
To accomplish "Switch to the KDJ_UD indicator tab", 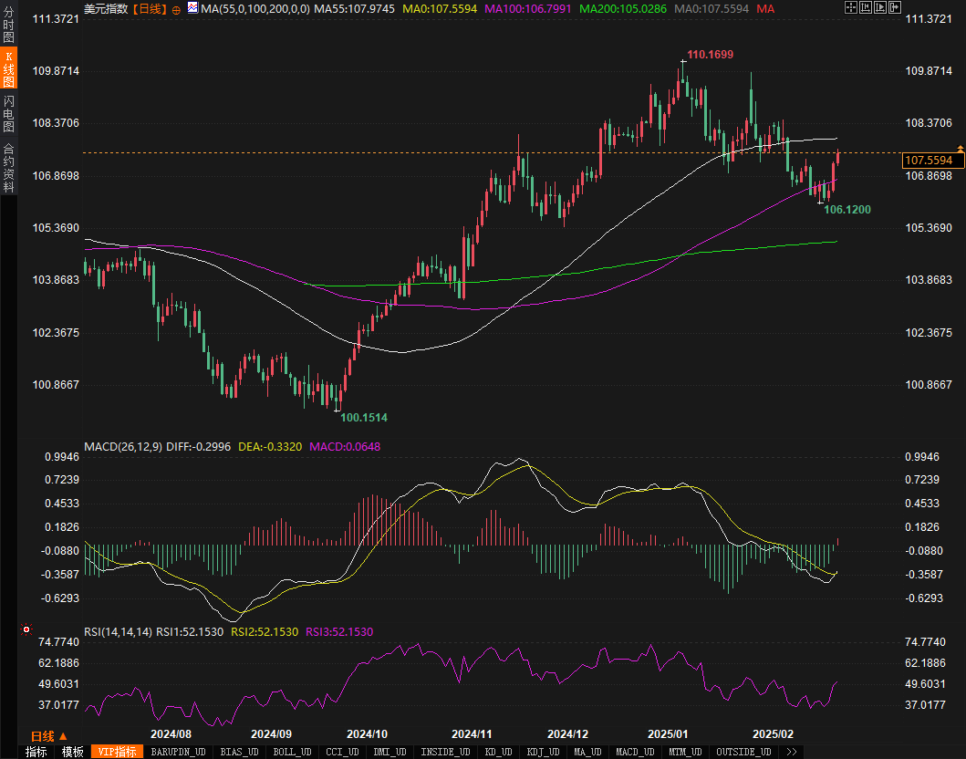I will click(x=542, y=752).
